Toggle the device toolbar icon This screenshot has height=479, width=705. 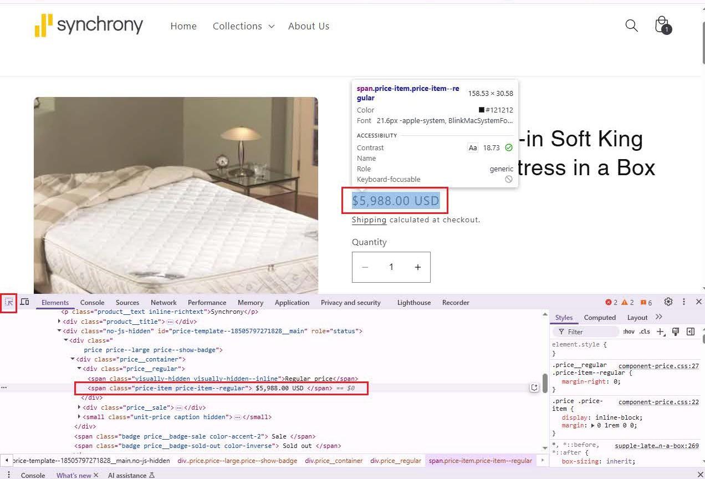25,302
